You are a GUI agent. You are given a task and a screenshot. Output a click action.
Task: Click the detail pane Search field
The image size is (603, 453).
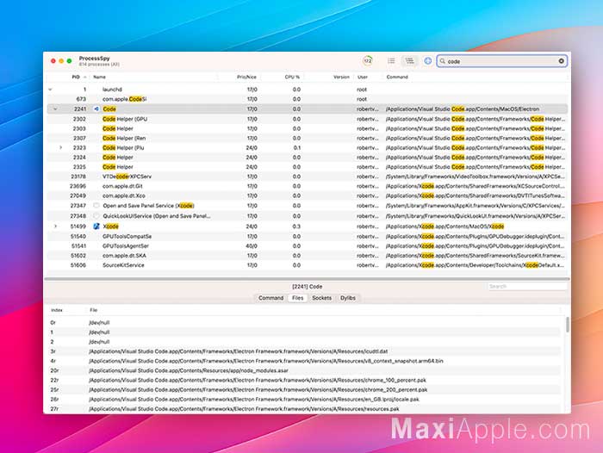[x=527, y=286]
